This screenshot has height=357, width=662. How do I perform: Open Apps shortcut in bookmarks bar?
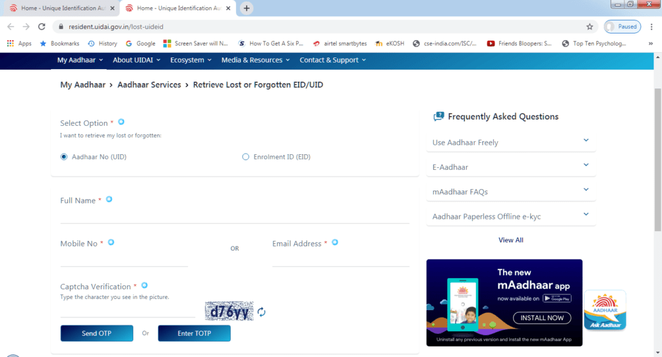(x=19, y=43)
